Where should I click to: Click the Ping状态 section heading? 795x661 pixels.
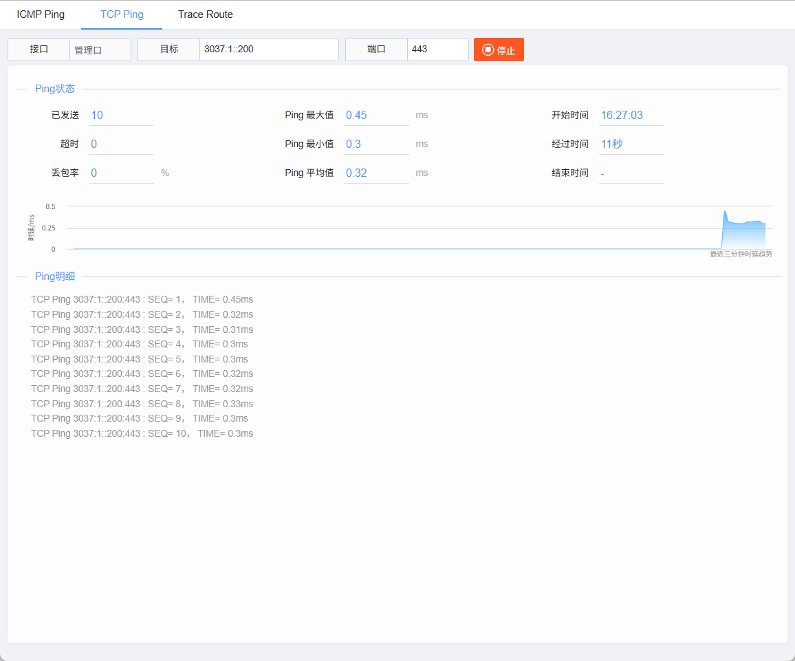(x=55, y=89)
